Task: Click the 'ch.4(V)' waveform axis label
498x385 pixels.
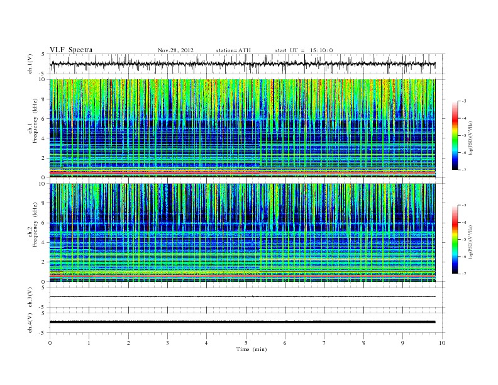Action: pos(30,323)
